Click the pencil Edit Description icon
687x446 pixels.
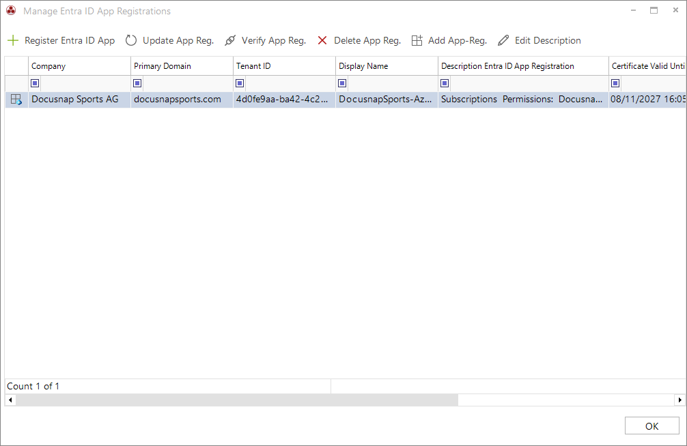click(503, 41)
